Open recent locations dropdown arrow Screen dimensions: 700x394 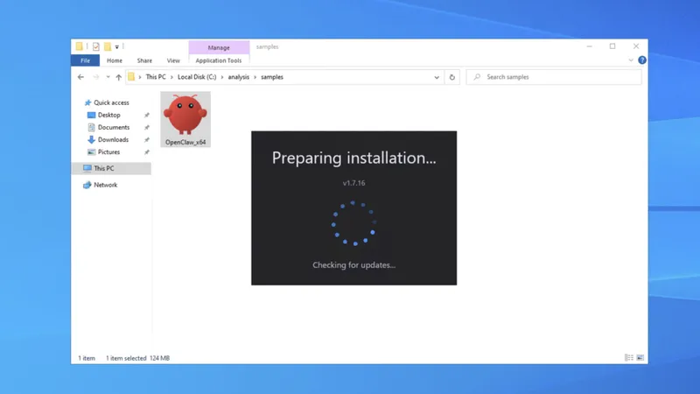[x=108, y=77]
